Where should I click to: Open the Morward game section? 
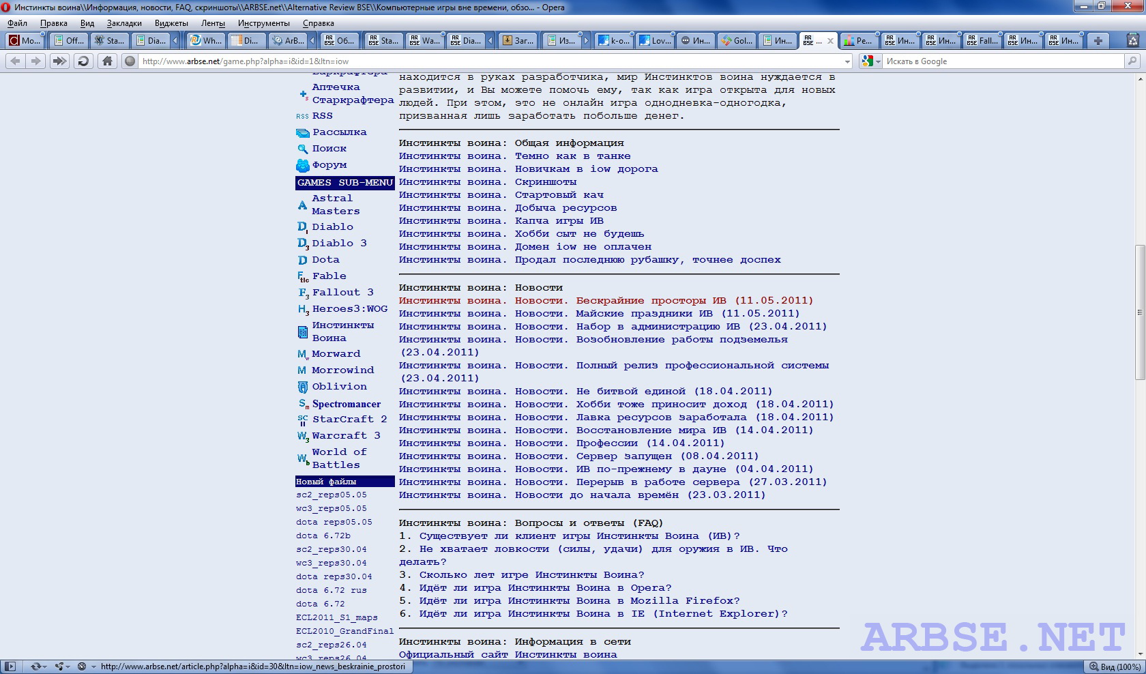tap(336, 354)
